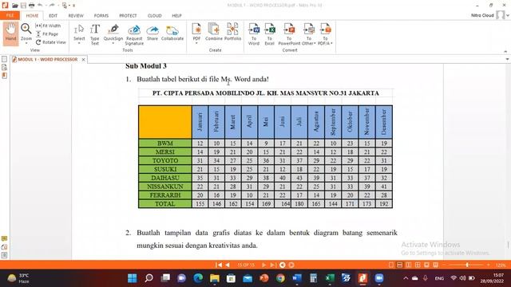Image resolution: width=511 pixels, height=287 pixels.
Task: Click the next view round button
Action: point(291,265)
